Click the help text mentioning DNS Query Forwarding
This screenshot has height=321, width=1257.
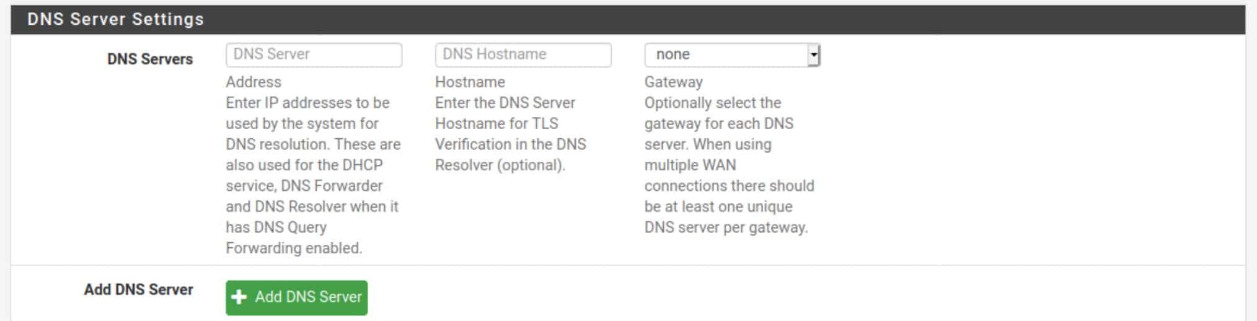tap(313, 175)
